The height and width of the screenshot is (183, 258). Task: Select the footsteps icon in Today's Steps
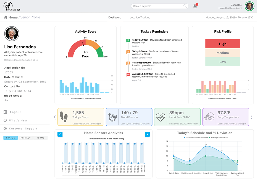pos(64,117)
